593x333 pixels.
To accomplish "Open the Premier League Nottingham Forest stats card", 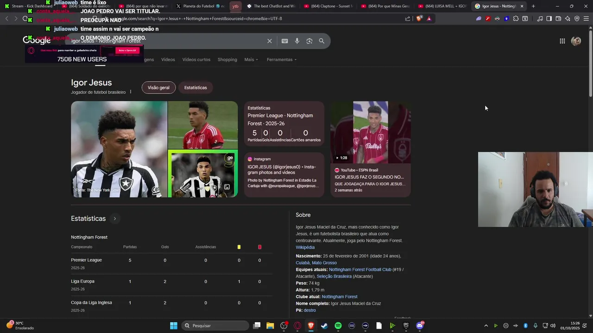I will coord(284,125).
